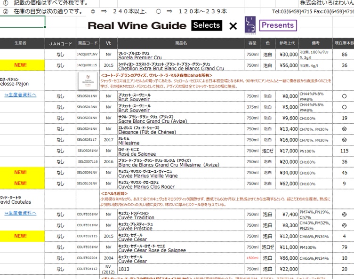354x279 pixels.
Task: Click the Cuvée Tradition cell
Action: point(181,215)
